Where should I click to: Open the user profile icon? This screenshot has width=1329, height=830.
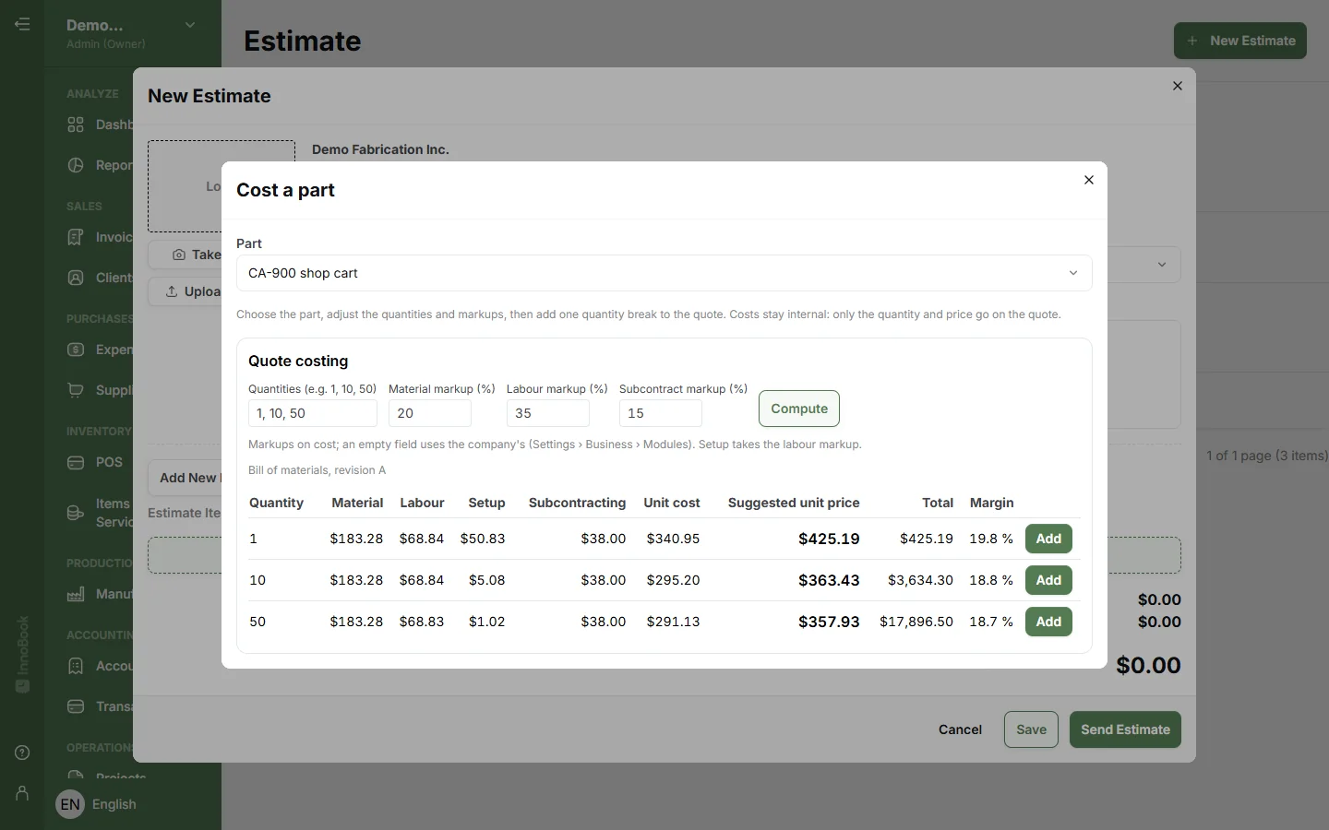22,793
